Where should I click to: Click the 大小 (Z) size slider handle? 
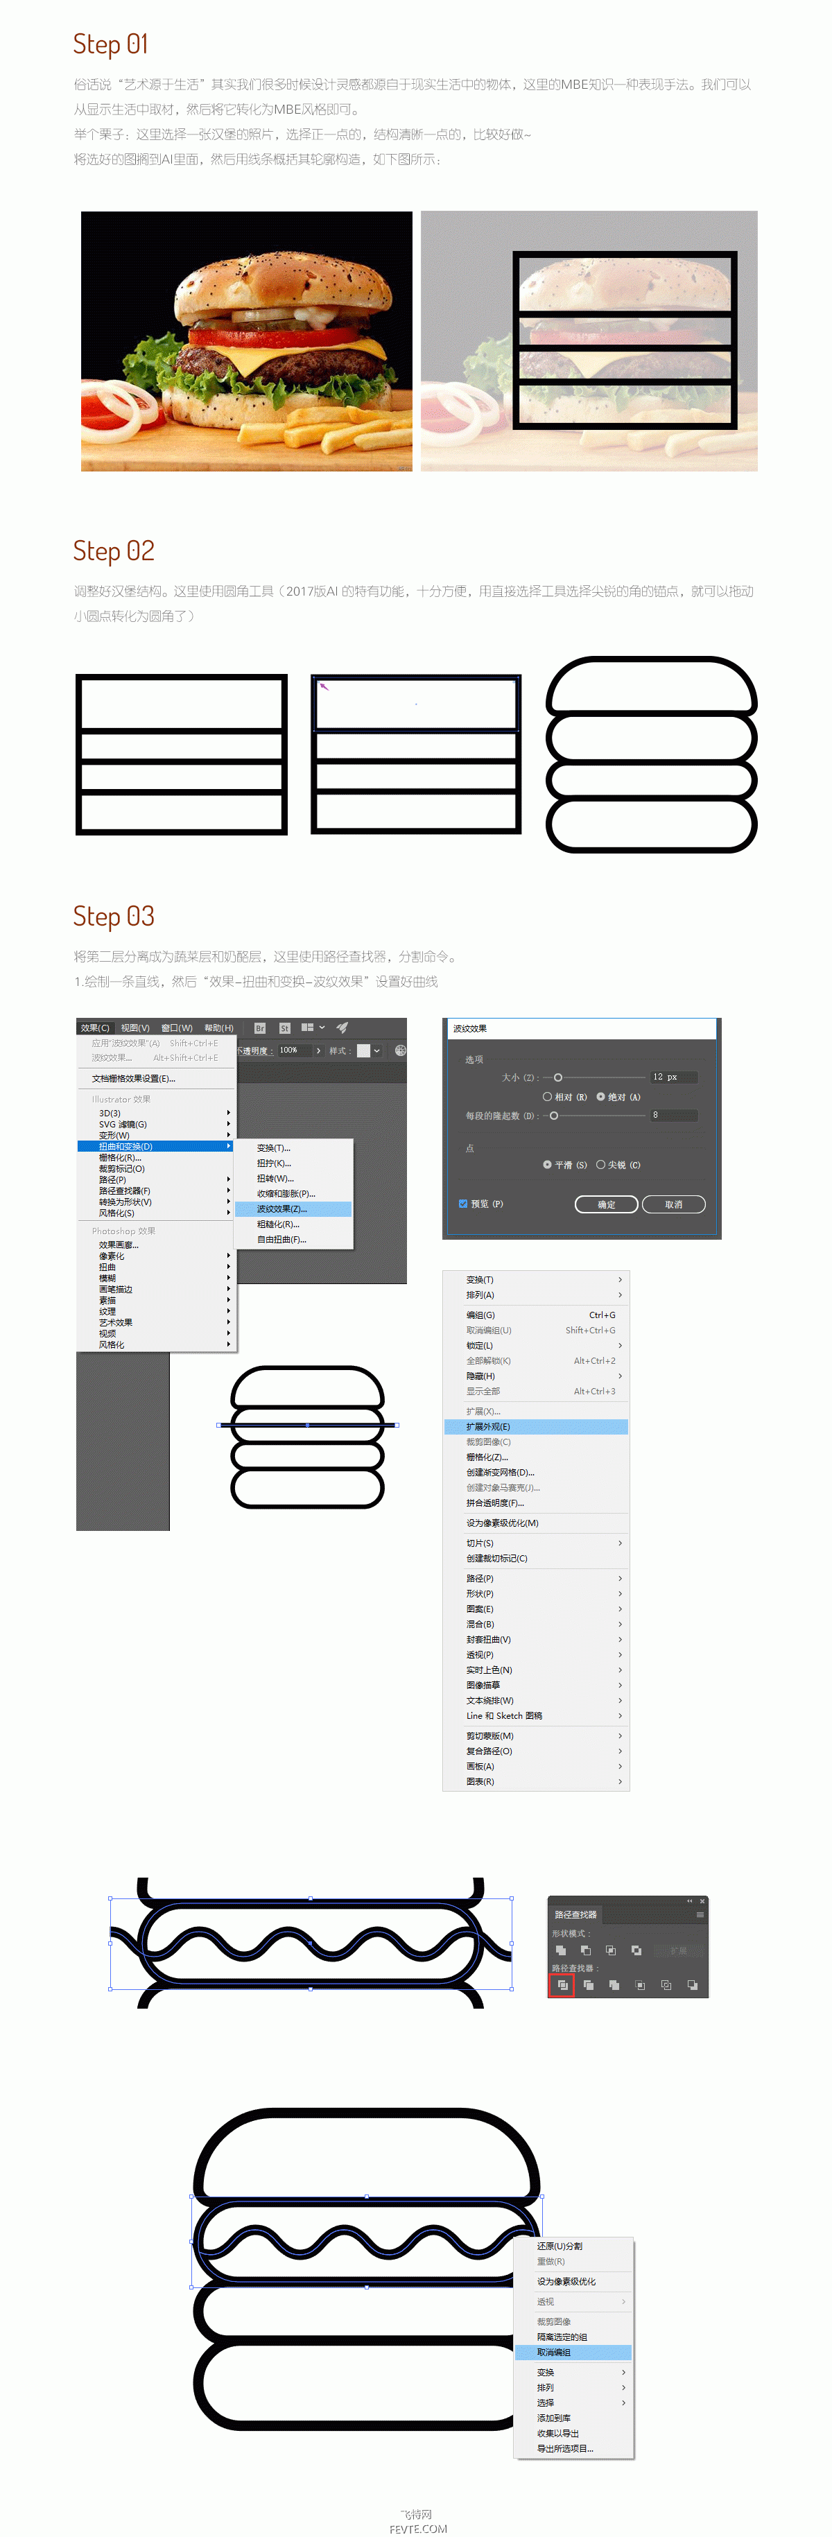(x=558, y=1077)
